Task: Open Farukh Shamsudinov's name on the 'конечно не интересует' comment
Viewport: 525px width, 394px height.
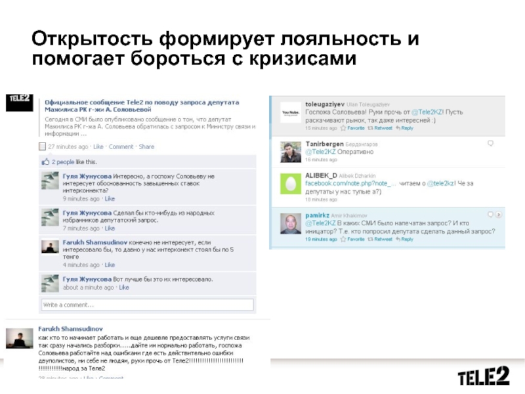Action: (95, 242)
